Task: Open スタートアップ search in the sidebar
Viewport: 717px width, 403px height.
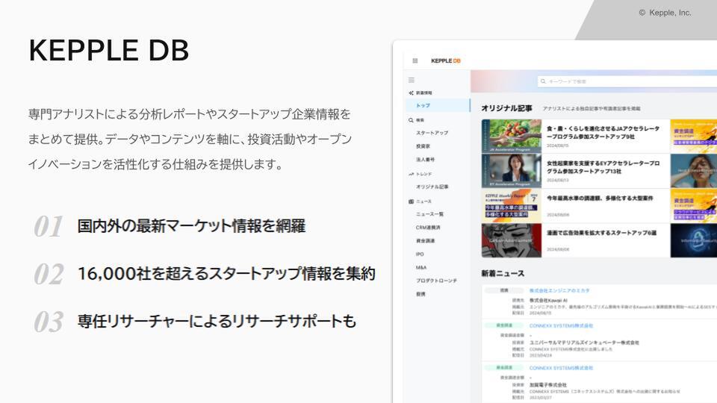Action: tap(432, 133)
